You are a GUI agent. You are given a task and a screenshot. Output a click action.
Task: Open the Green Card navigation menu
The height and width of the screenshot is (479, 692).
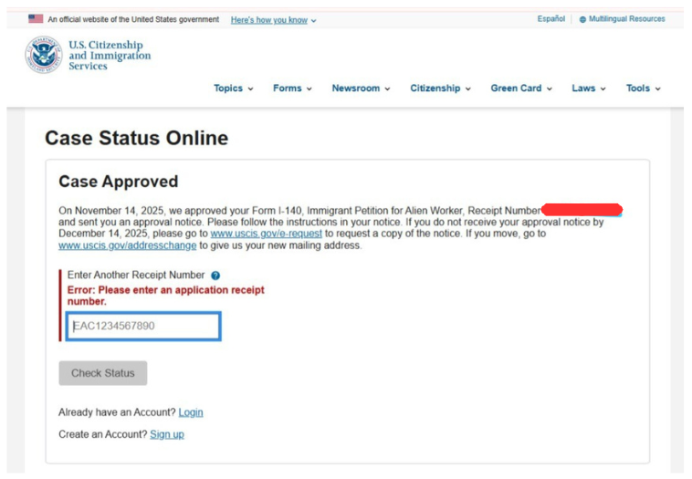[x=521, y=89]
